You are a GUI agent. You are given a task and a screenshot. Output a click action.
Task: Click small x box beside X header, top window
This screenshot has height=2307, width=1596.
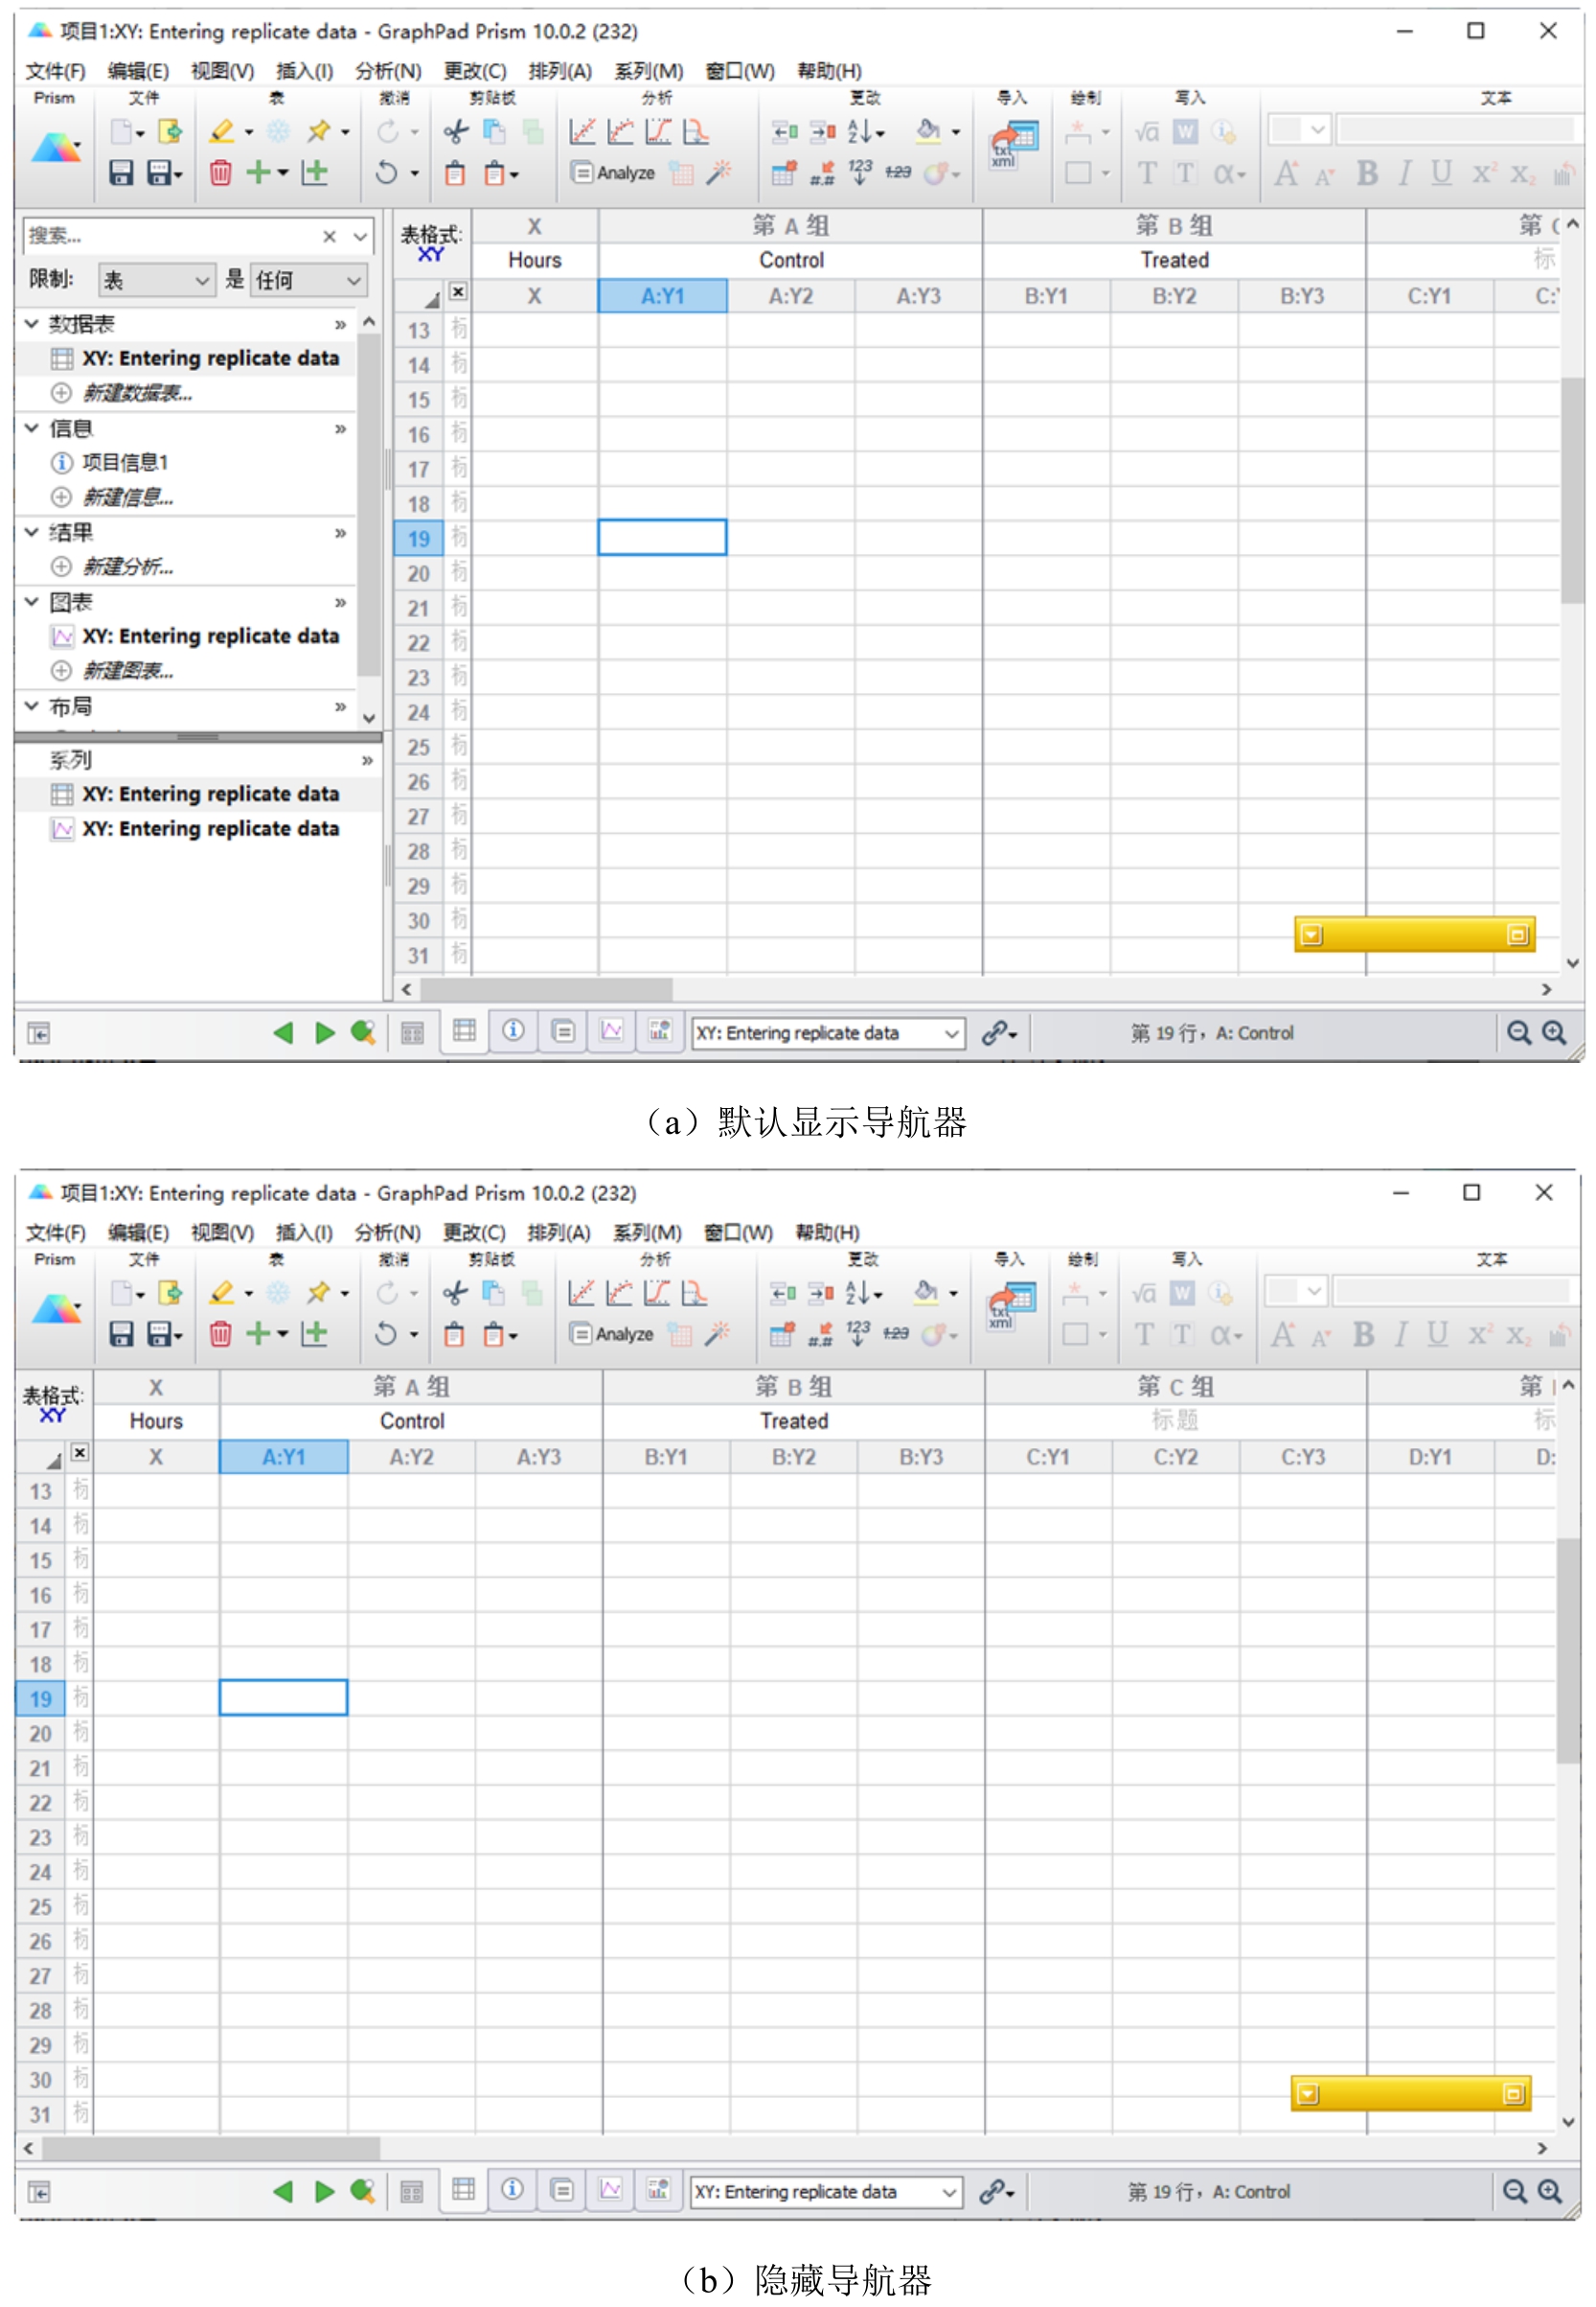click(457, 291)
